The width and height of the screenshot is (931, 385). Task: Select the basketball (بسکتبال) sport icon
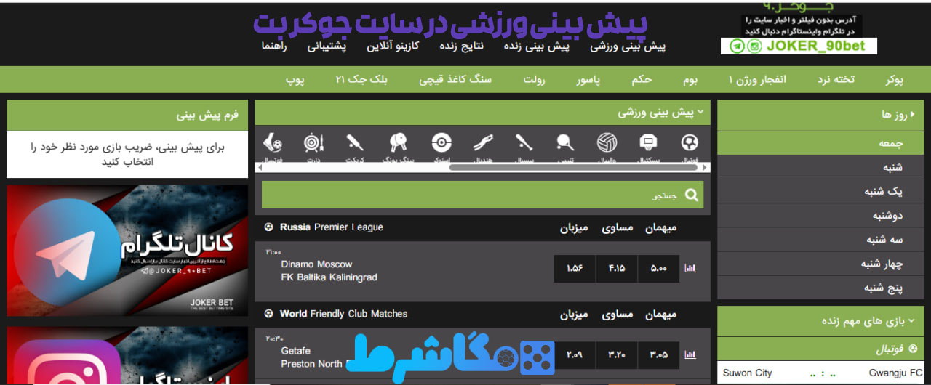pyautogui.click(x=649, y=142)
